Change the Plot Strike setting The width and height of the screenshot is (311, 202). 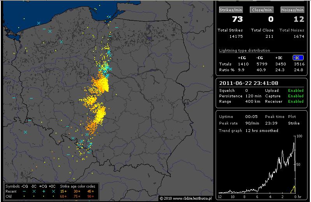tap(293, 123)
